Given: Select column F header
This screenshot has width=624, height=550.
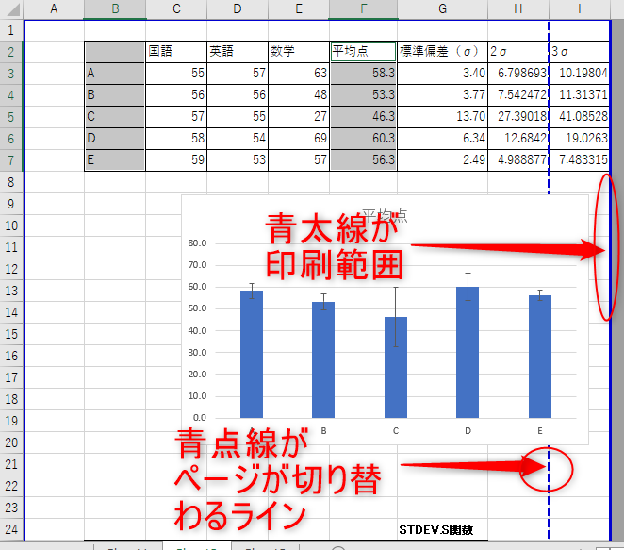Looking at the screenshot, I should click(x=363, y=8).
